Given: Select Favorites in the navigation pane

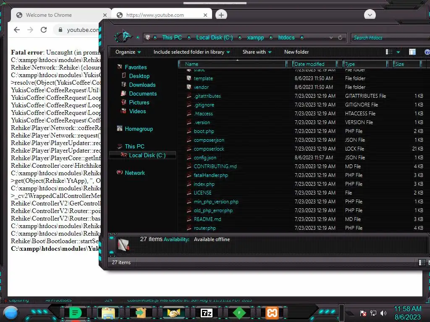Looking at the screenshot, I should coord(136,68).
